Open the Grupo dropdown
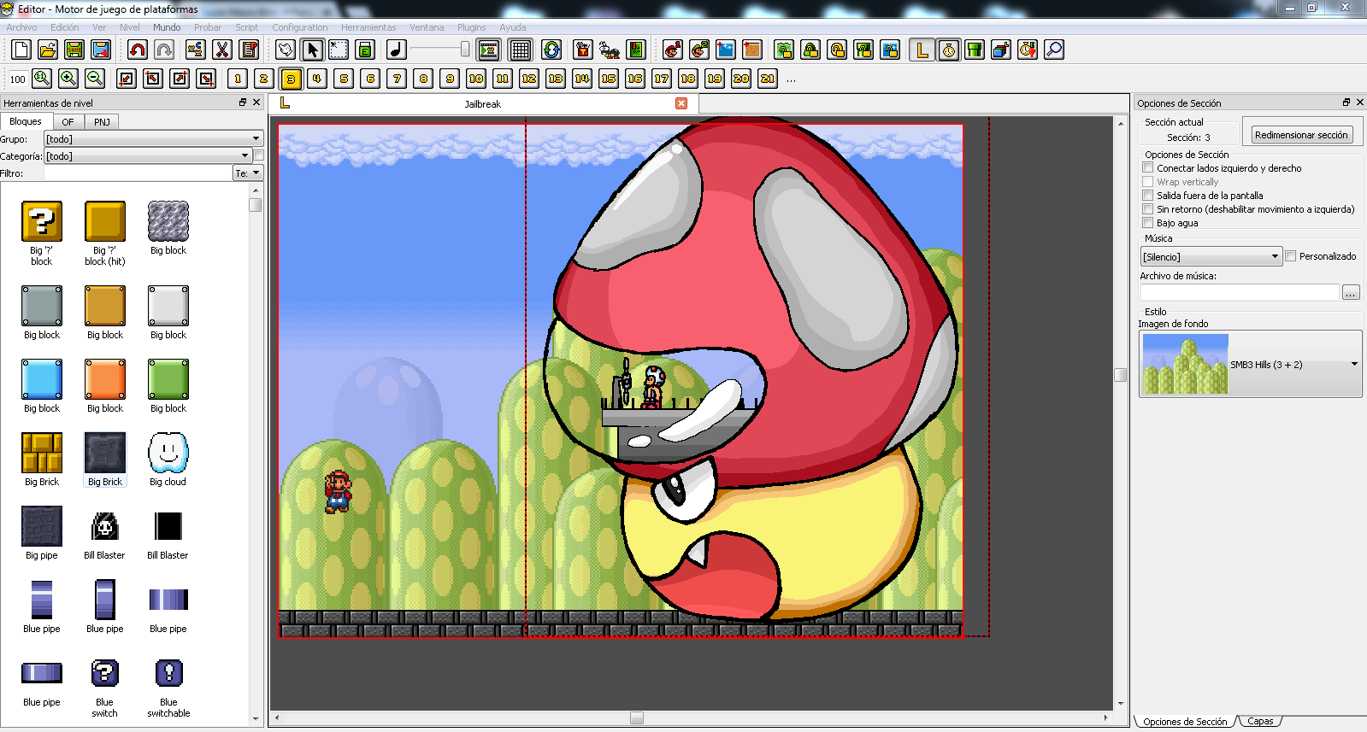Screen dimensions: 1367x732 pos(154,138)
